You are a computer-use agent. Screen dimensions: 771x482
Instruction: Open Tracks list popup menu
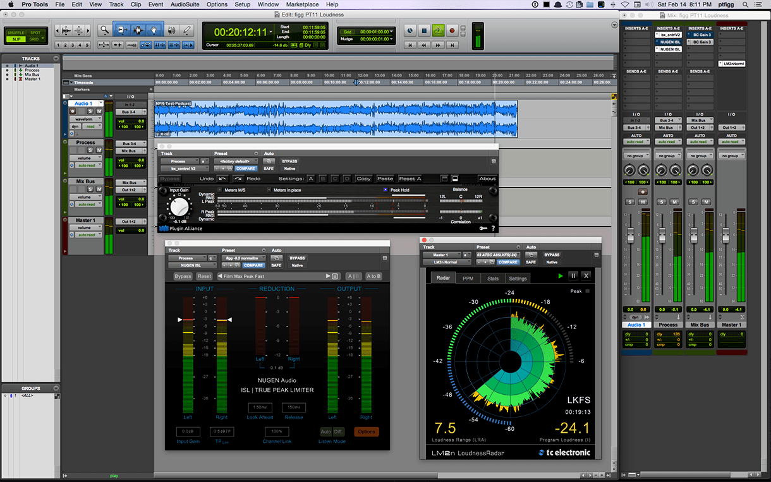[56, 59]
